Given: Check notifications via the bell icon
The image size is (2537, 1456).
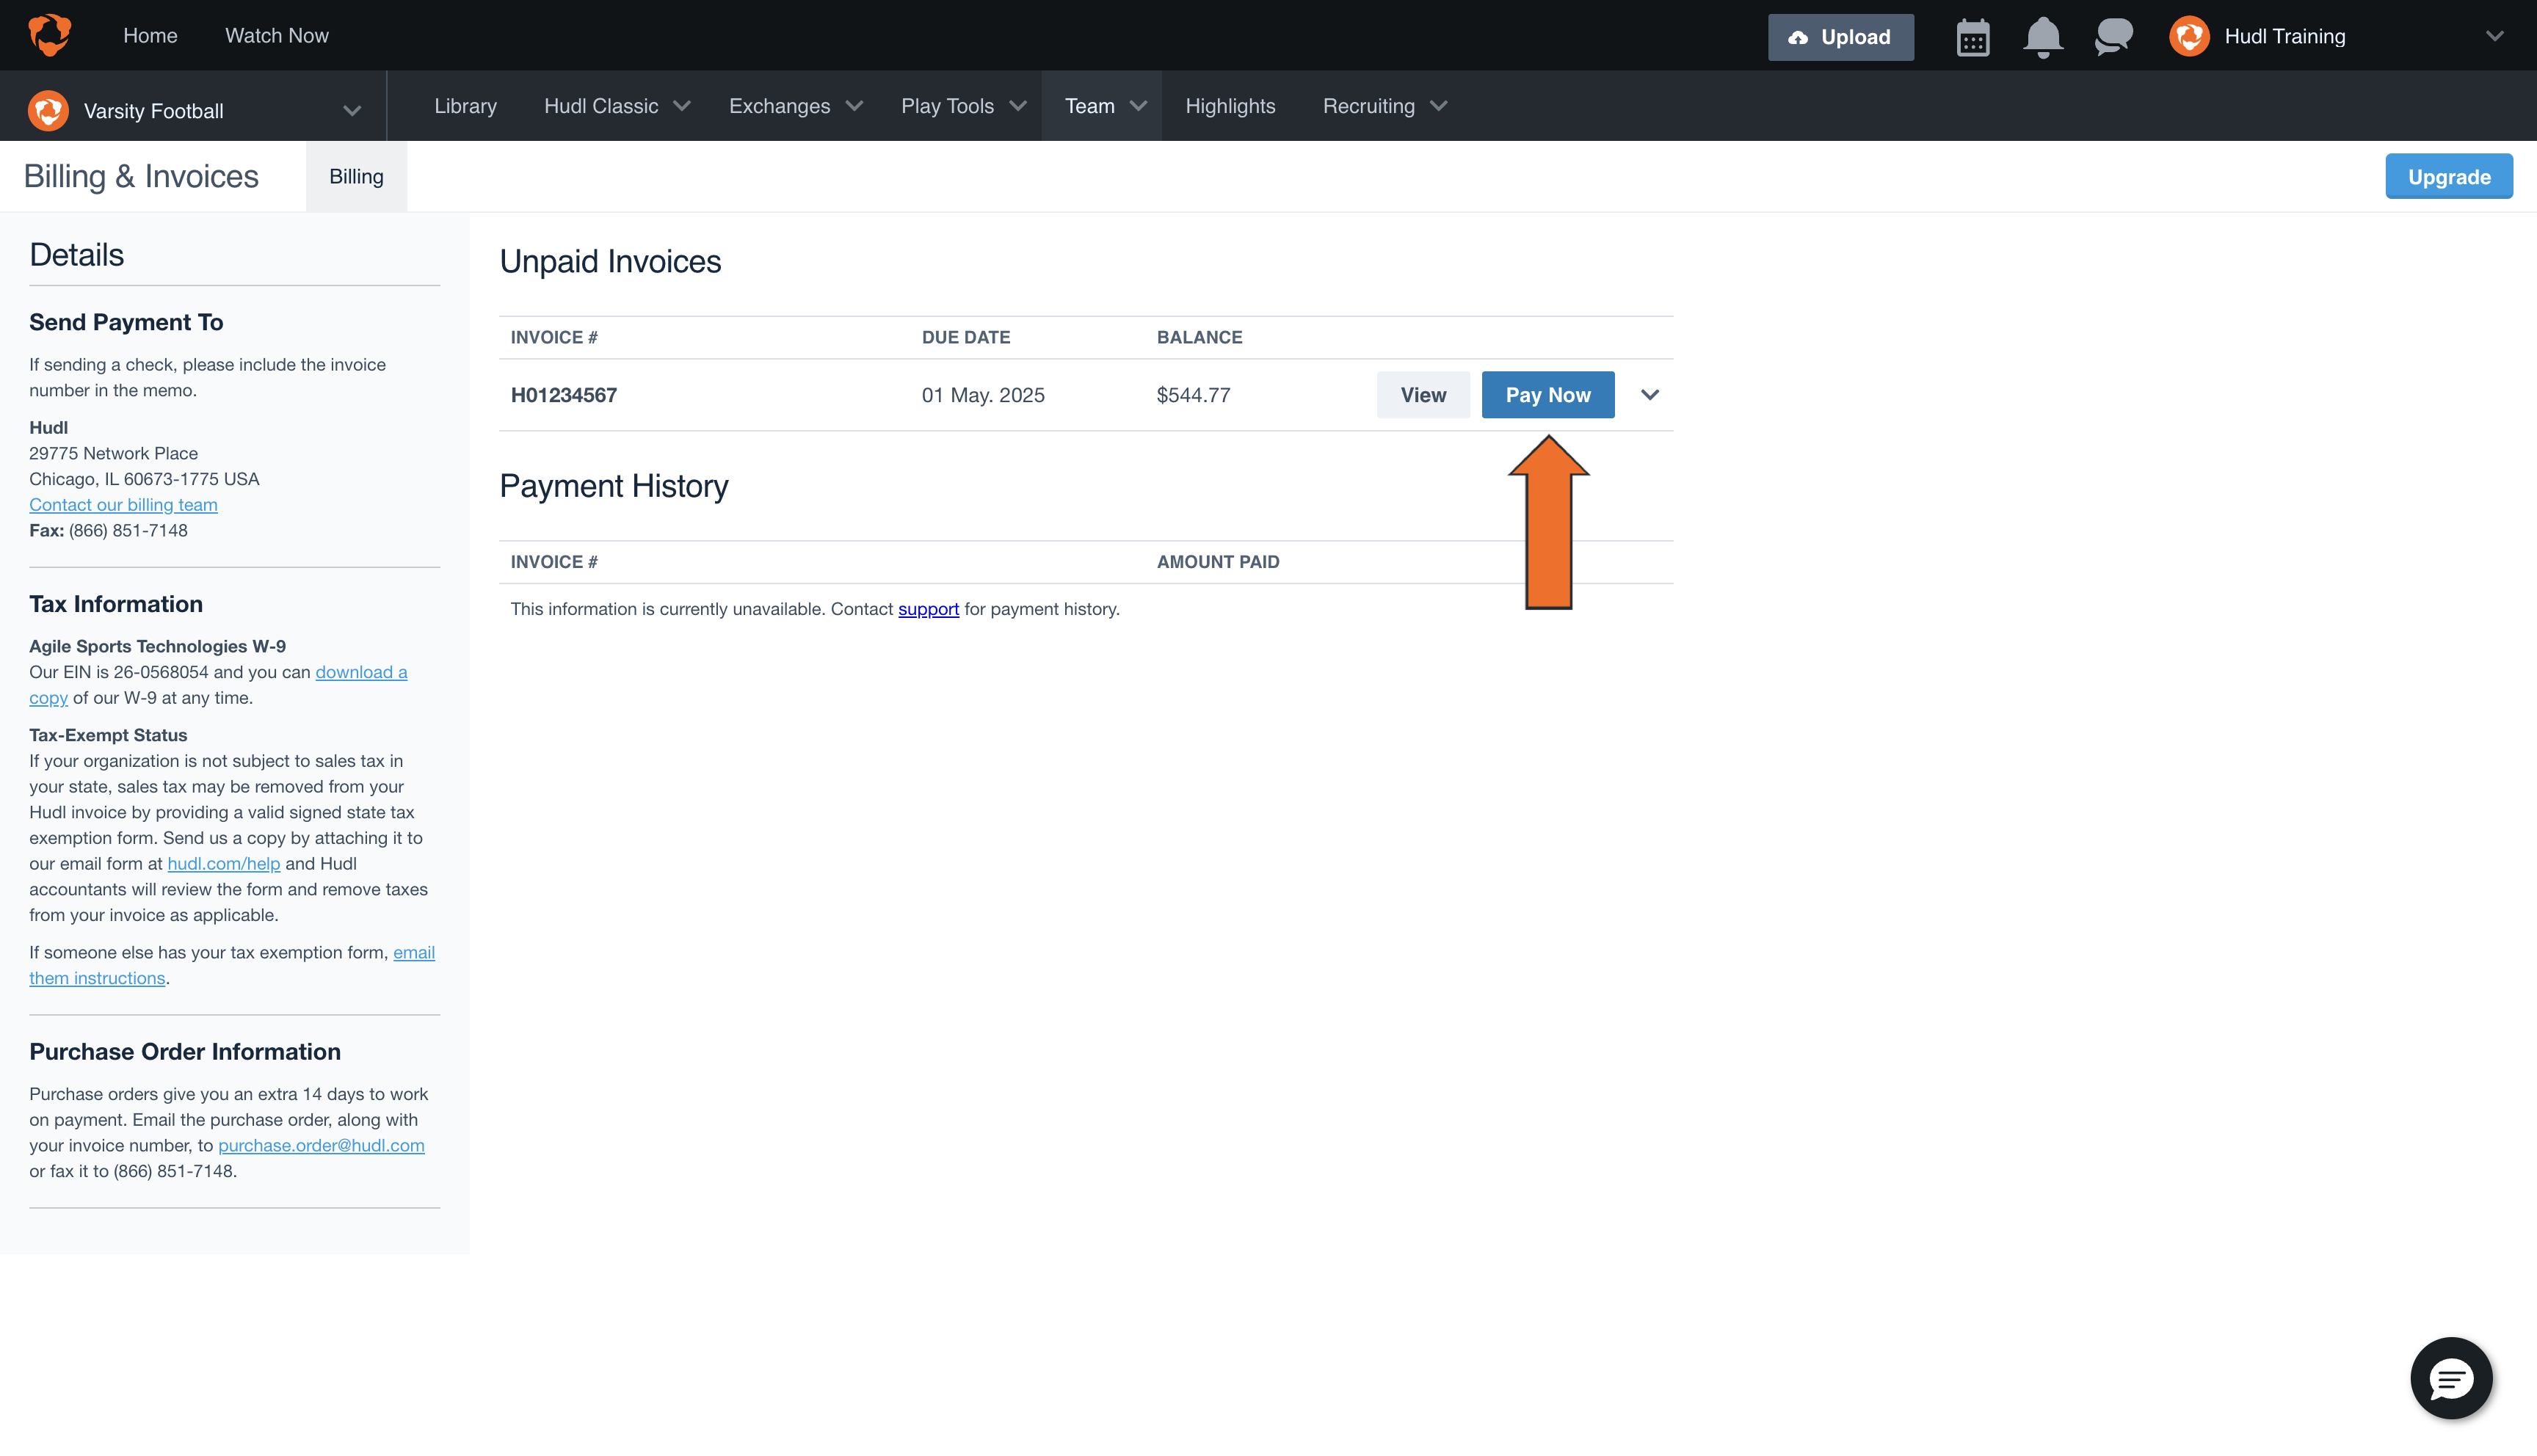Looking at the screenshot, I should point(2043,36).
